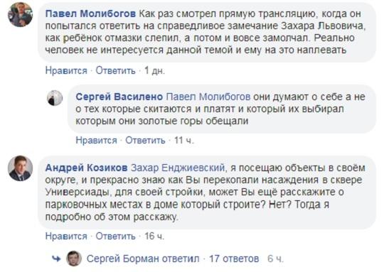Like Павел Молибогов's comment with Нравится
The height and width of the screenshot is (272, 384).
[x=66, y=71]
